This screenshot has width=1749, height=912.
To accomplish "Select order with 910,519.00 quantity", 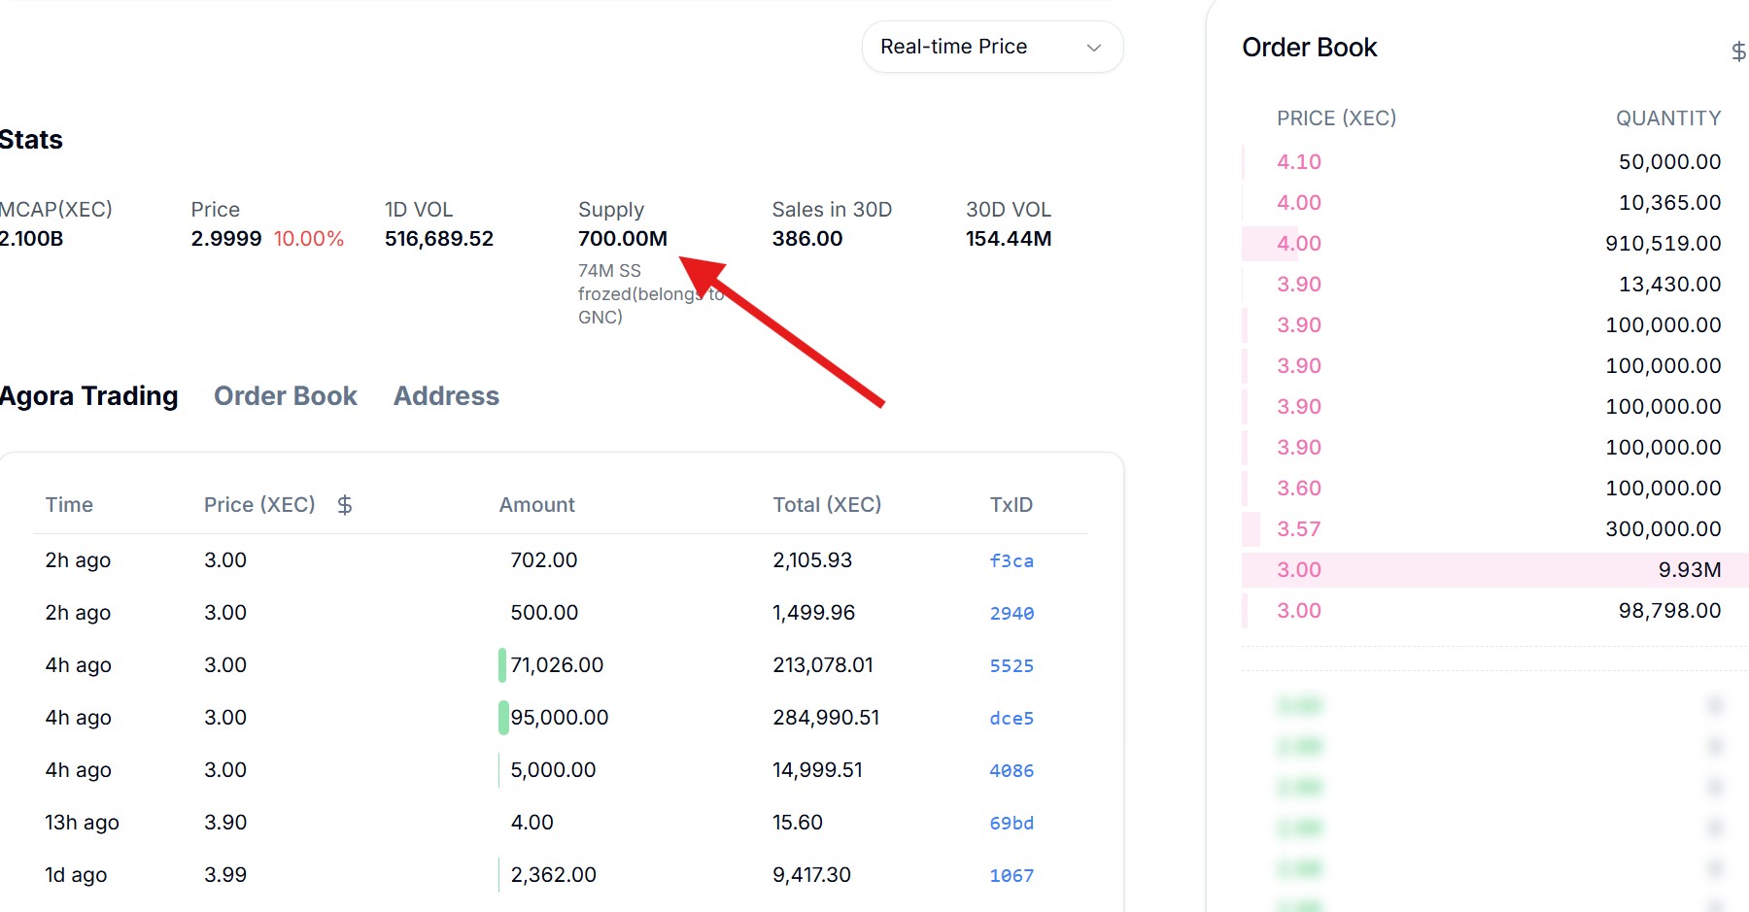I will pyautogui.click(x=1494, y=244).
